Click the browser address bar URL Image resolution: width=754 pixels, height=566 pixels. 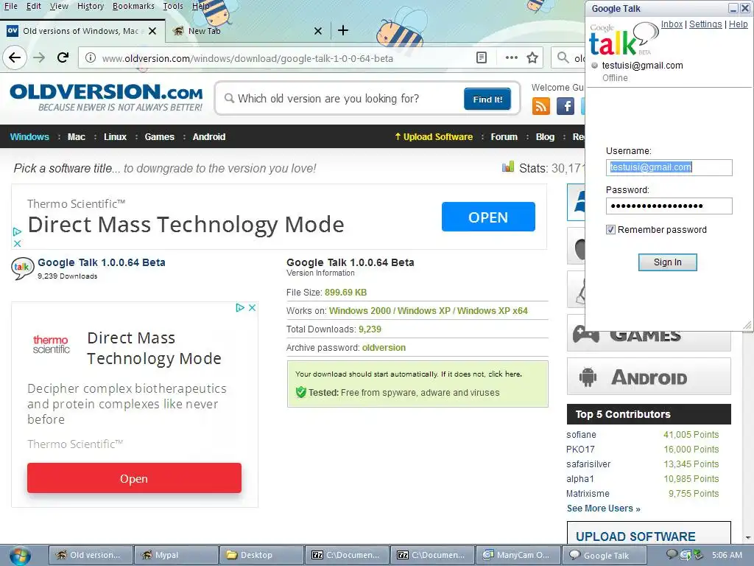(x=247, y=58)
